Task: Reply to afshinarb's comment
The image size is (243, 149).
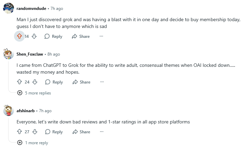Action: click(54, 132)
